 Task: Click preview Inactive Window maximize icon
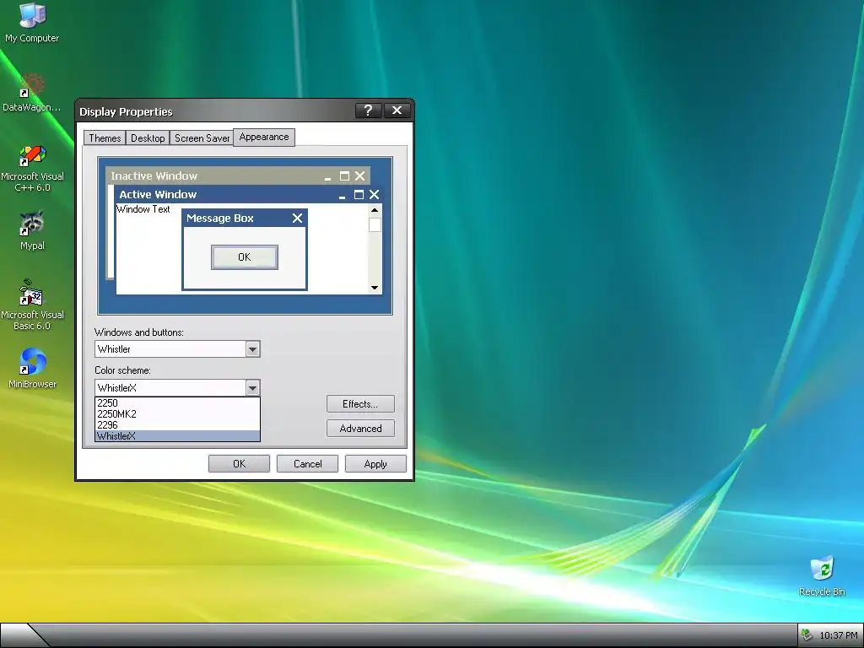[344, 175]
